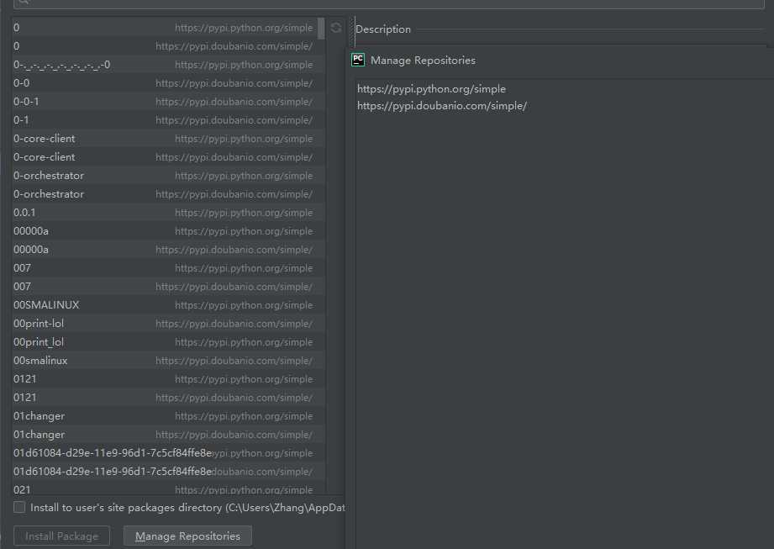The image size is (774, 549).
Task: Select the uppercase 00SMALINUX package row
Action: coord(168,305)
